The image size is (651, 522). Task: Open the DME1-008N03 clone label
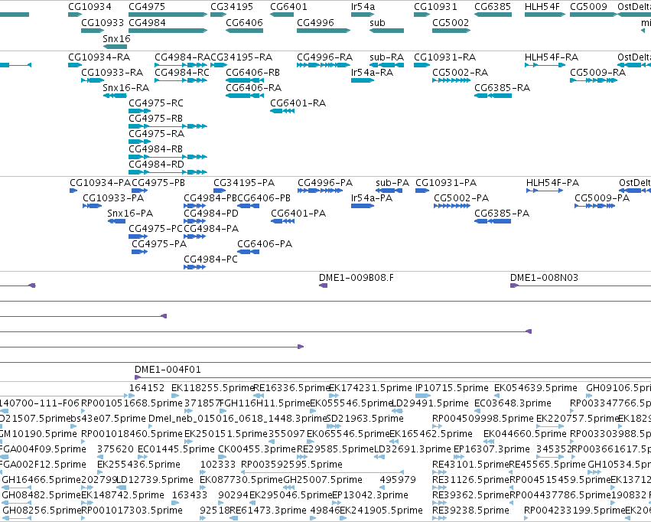[545, 277]
